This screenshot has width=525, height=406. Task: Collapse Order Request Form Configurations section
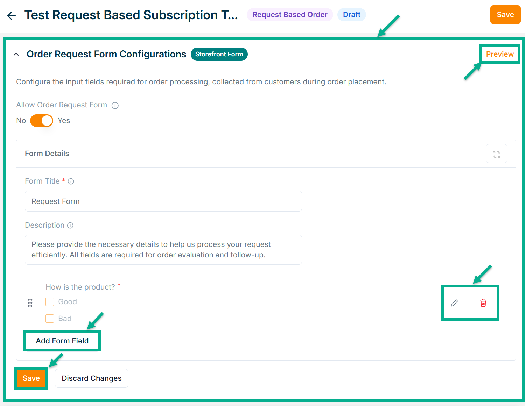click(x=16, y=55)
